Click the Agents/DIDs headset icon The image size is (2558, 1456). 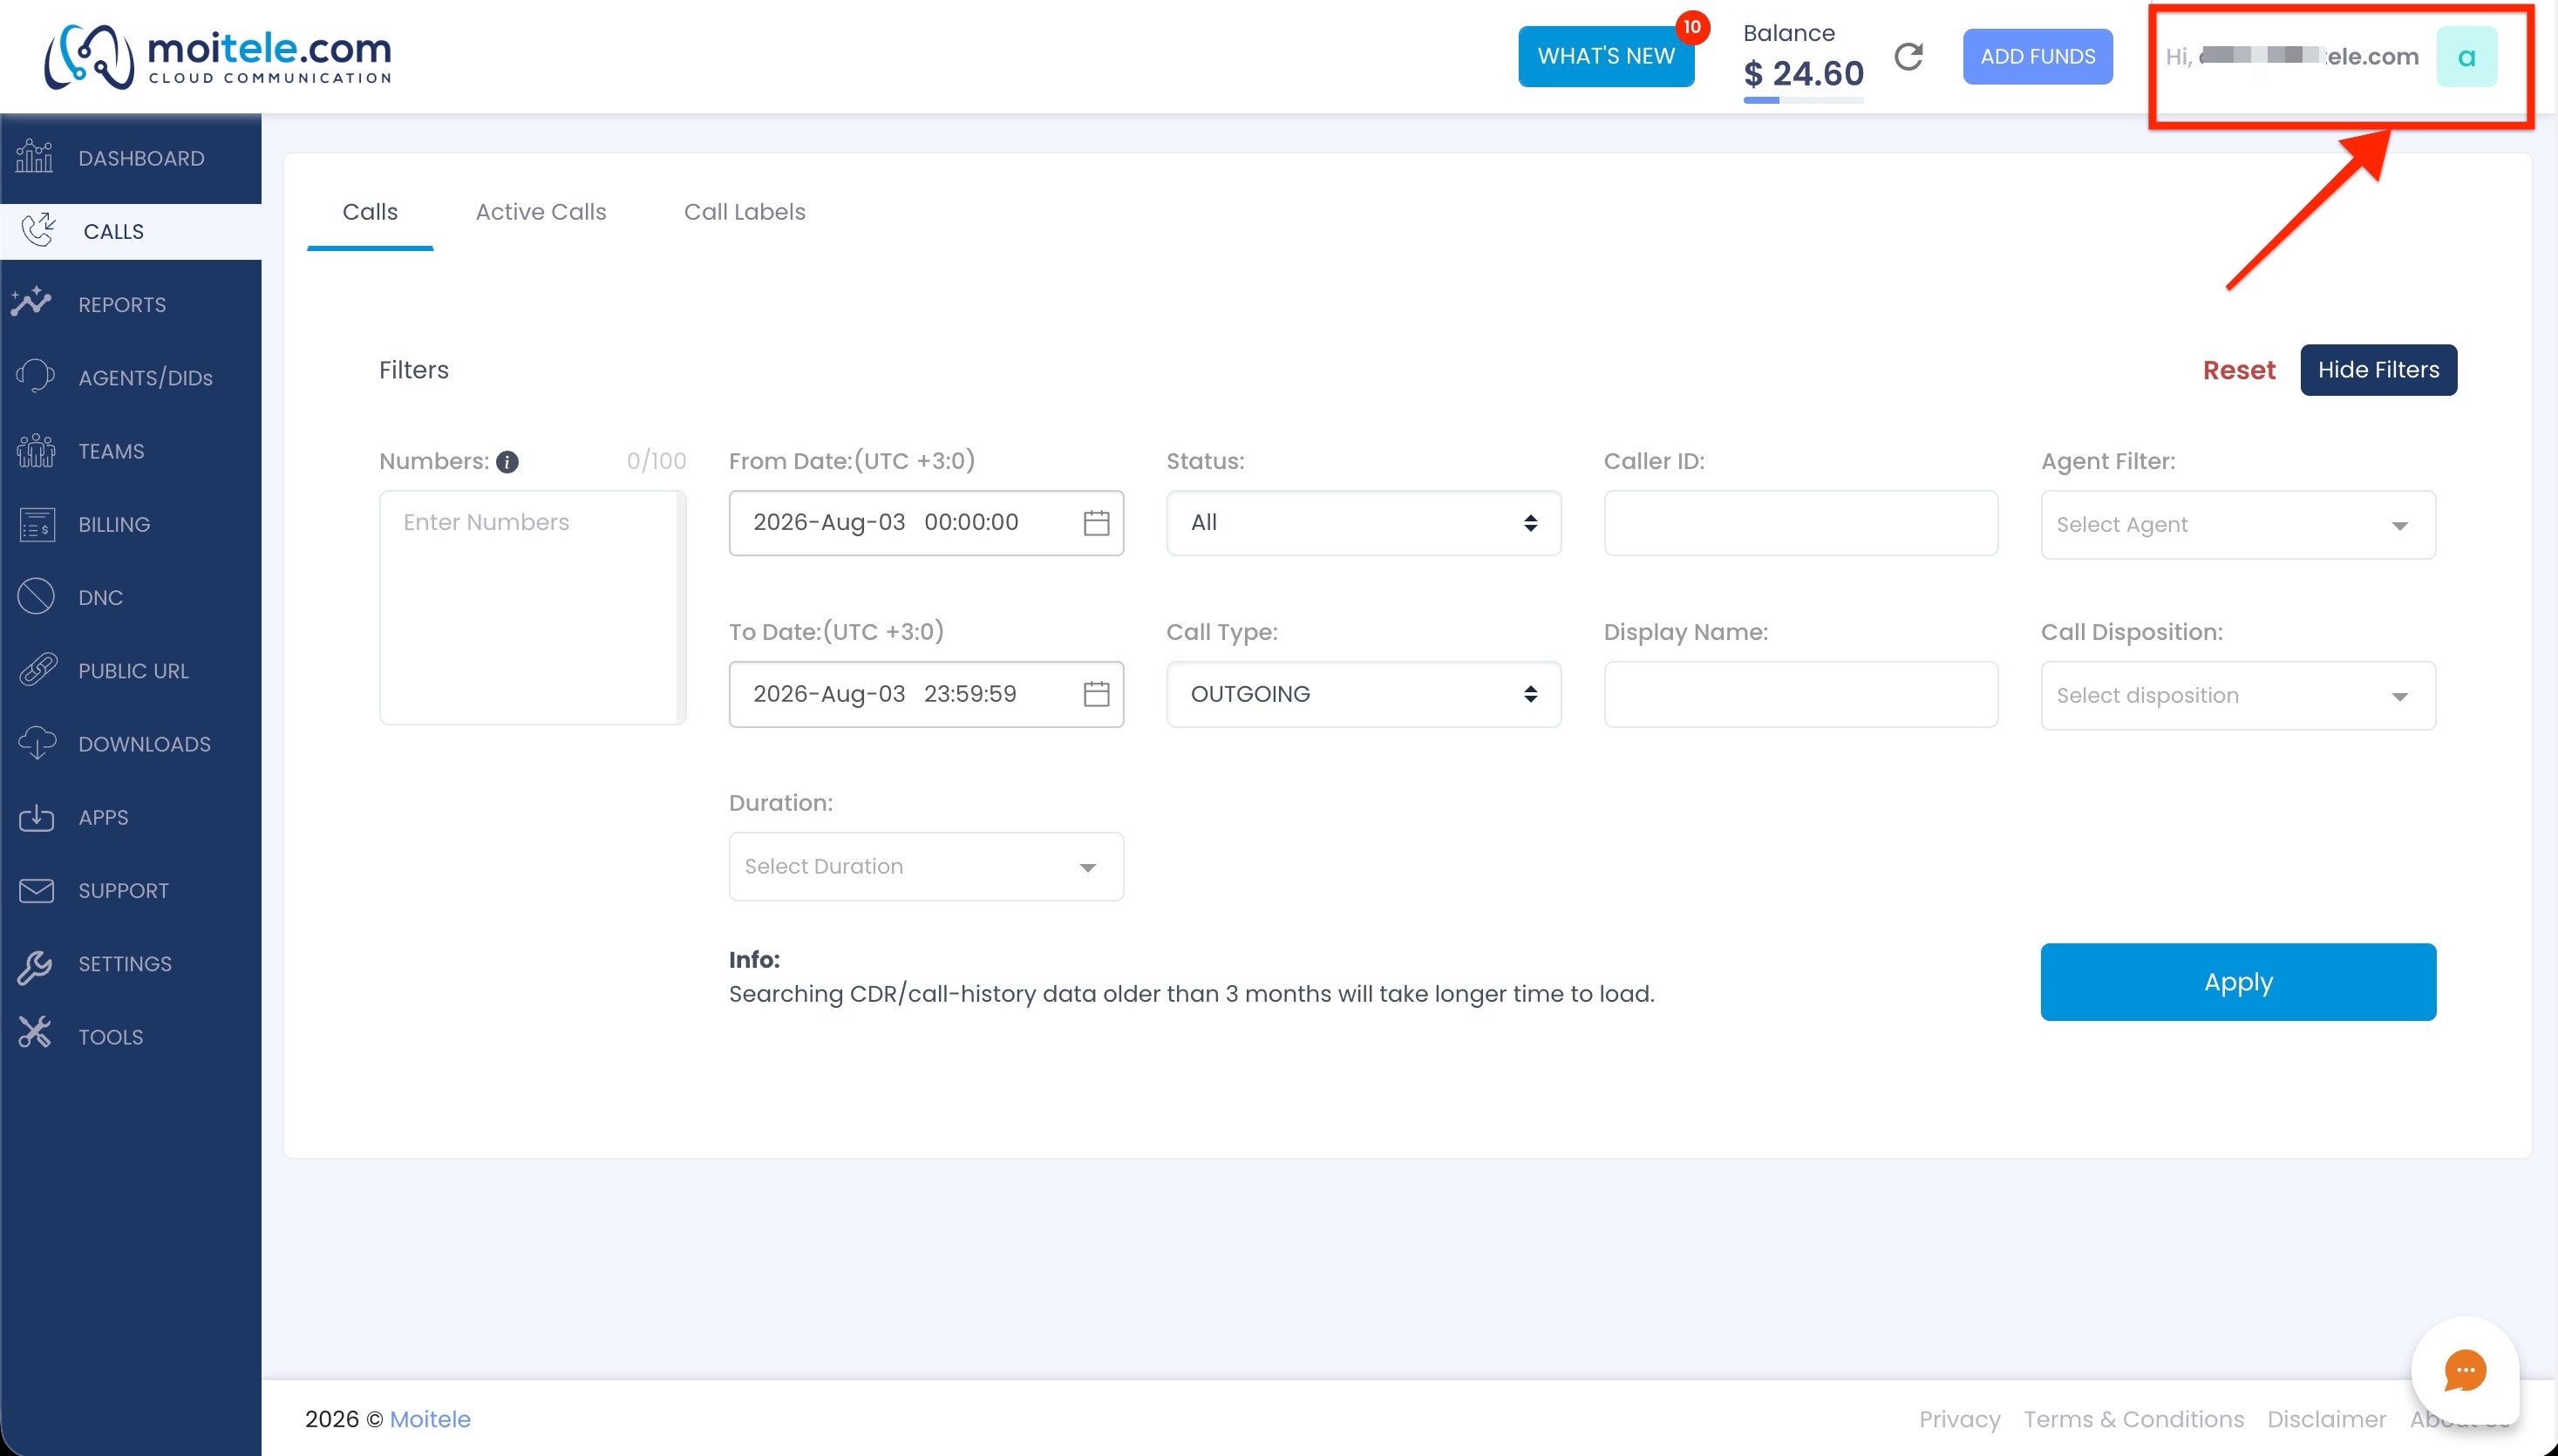coord(36,377)
